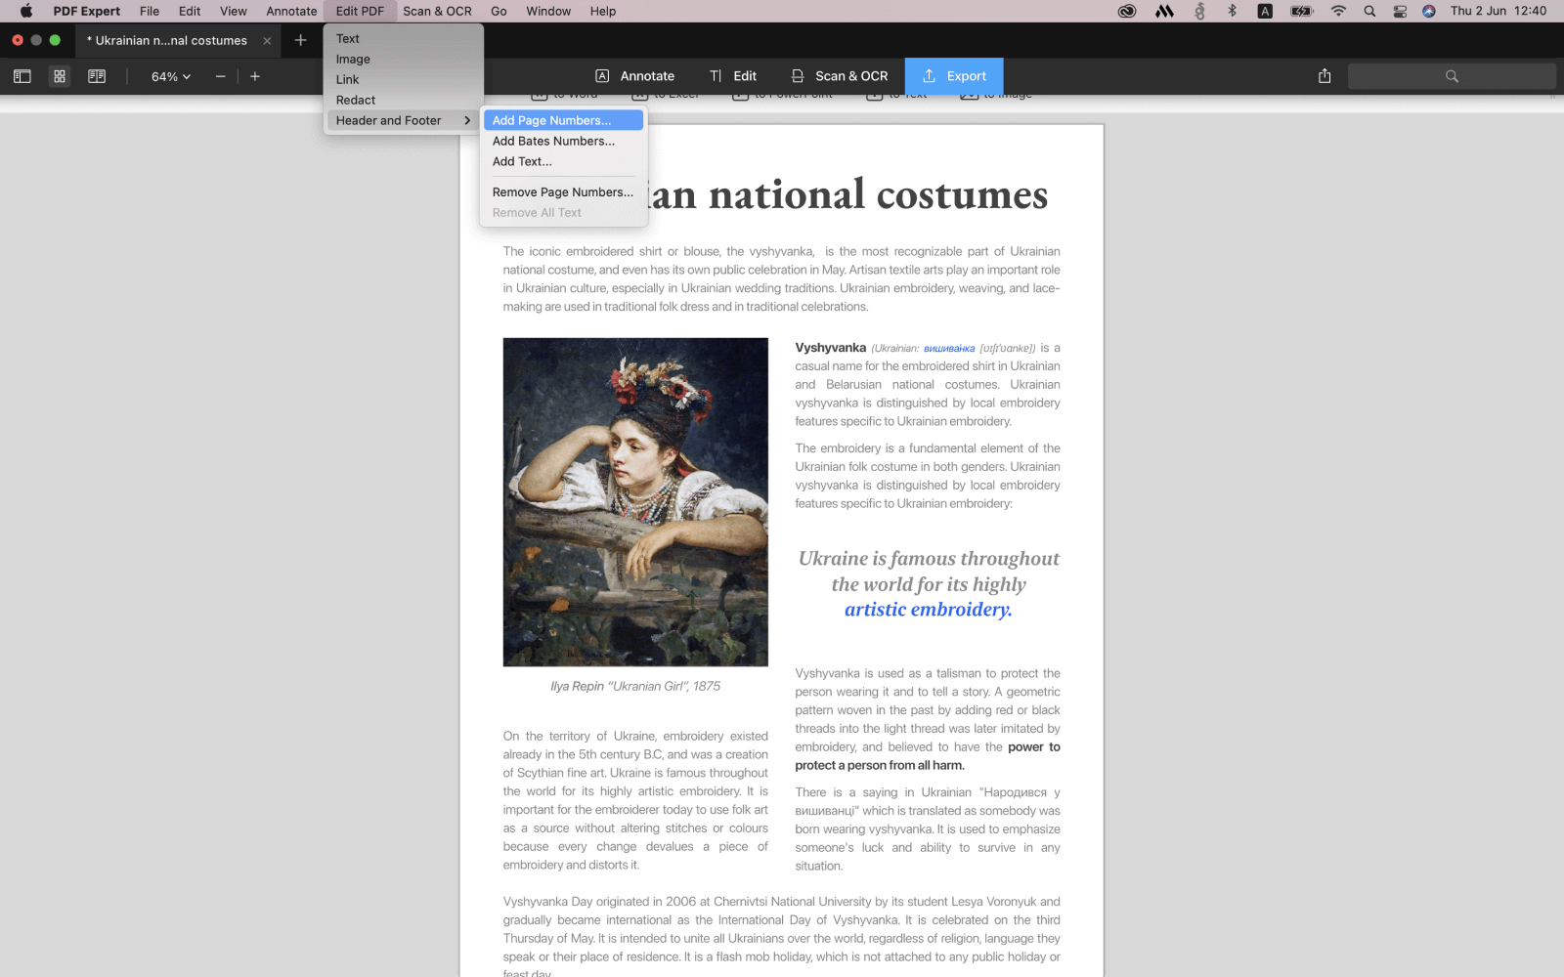Toggle two-page reading view icon
This screenshot has height=977, width=1564.
point(97,76)
